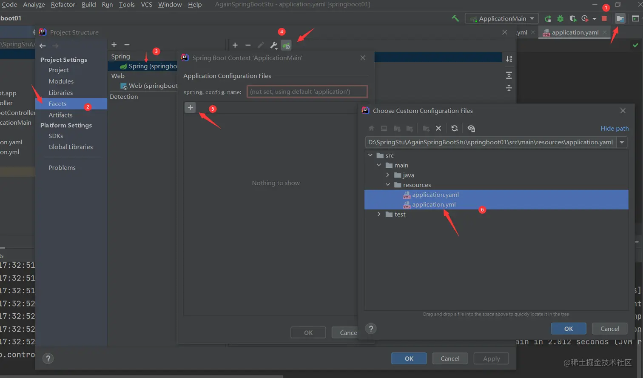The image size is (643, 378).
Task: Select the Web (springboot) facet
Action: click(149, 86)
